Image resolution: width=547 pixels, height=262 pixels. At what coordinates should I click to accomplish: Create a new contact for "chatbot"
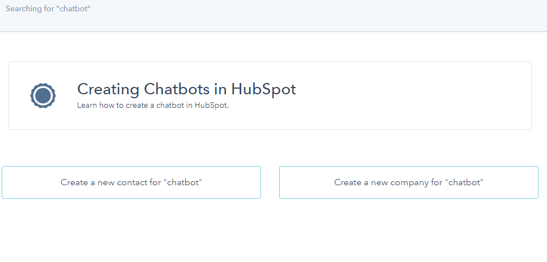tap(131, 182)
